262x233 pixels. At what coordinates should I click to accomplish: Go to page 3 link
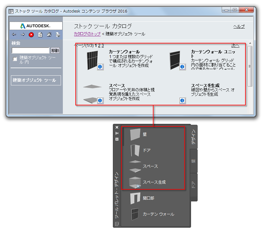click(103, 45)
